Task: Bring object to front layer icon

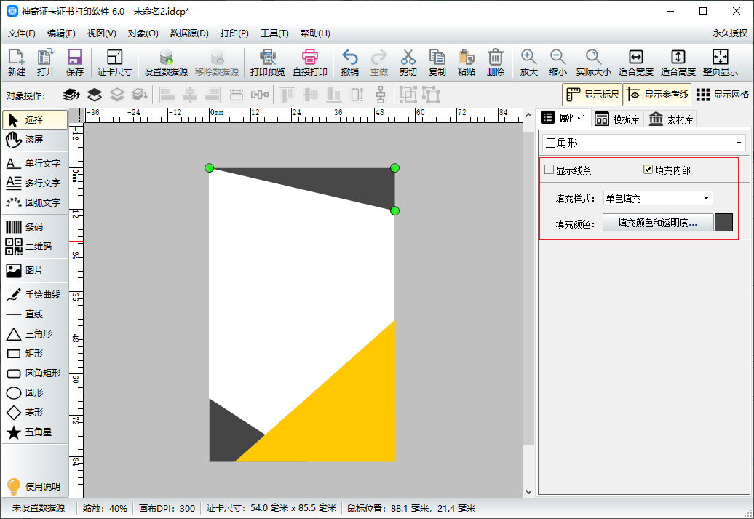Action: [x=71, y=95]
